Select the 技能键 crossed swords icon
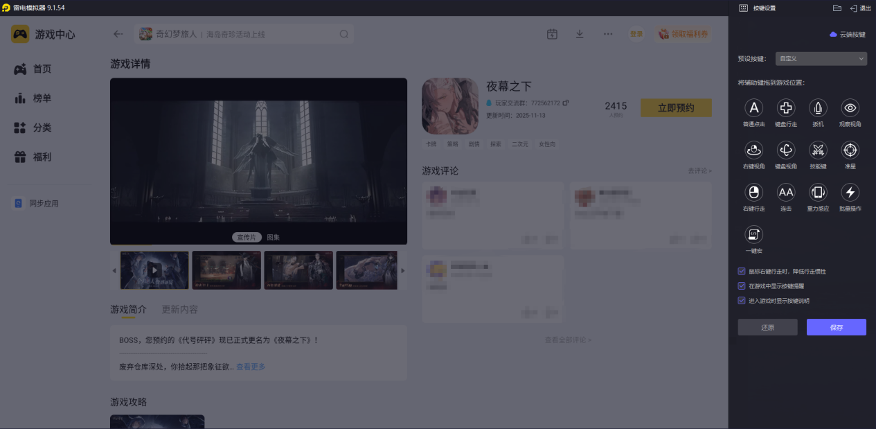 click(818, 150)
